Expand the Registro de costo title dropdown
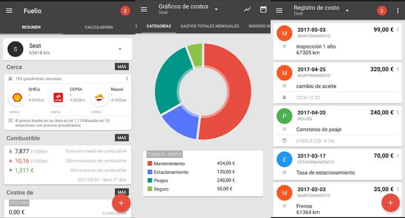This screenshot has height=218, width=405. 347,11
